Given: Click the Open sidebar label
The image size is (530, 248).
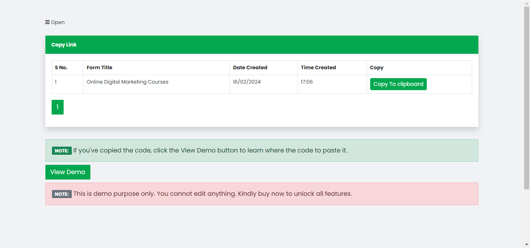Looking at the screenshot, I should coord(58,22).
